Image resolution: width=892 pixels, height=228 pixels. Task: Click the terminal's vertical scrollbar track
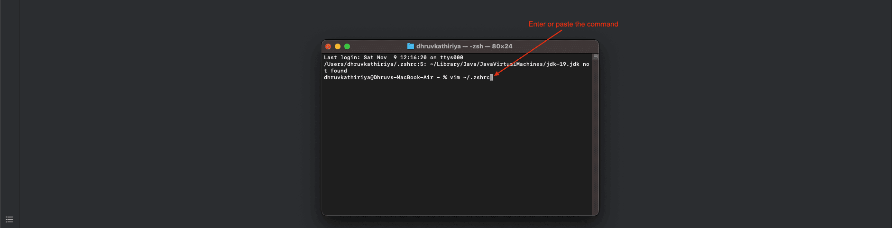click(x=595, y=137)
